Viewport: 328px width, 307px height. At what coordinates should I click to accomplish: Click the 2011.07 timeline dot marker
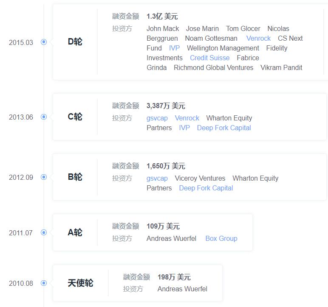coord(44,232)
